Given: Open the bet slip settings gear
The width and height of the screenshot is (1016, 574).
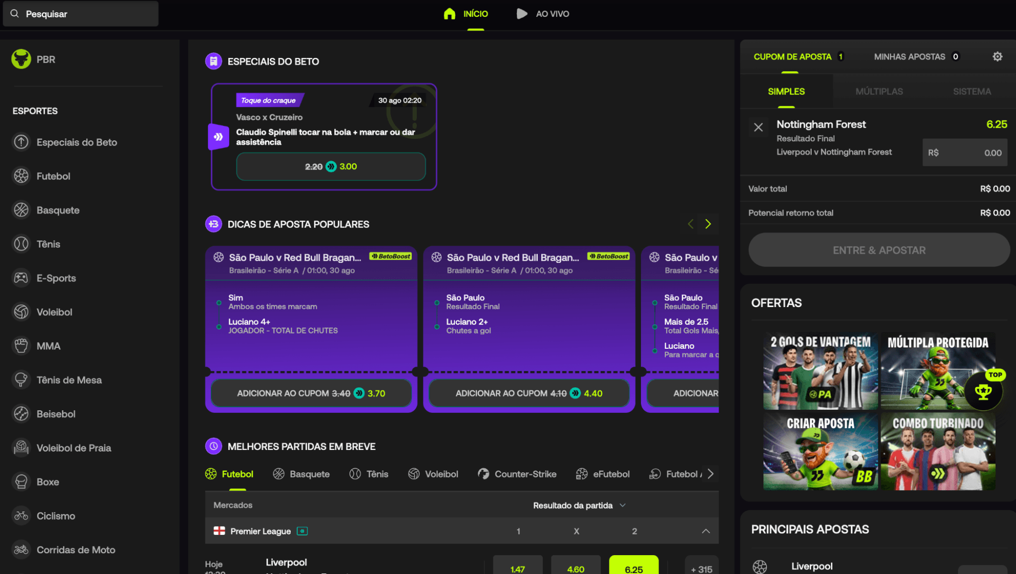Looking at the screenshot, I should (x=997, y=56).
